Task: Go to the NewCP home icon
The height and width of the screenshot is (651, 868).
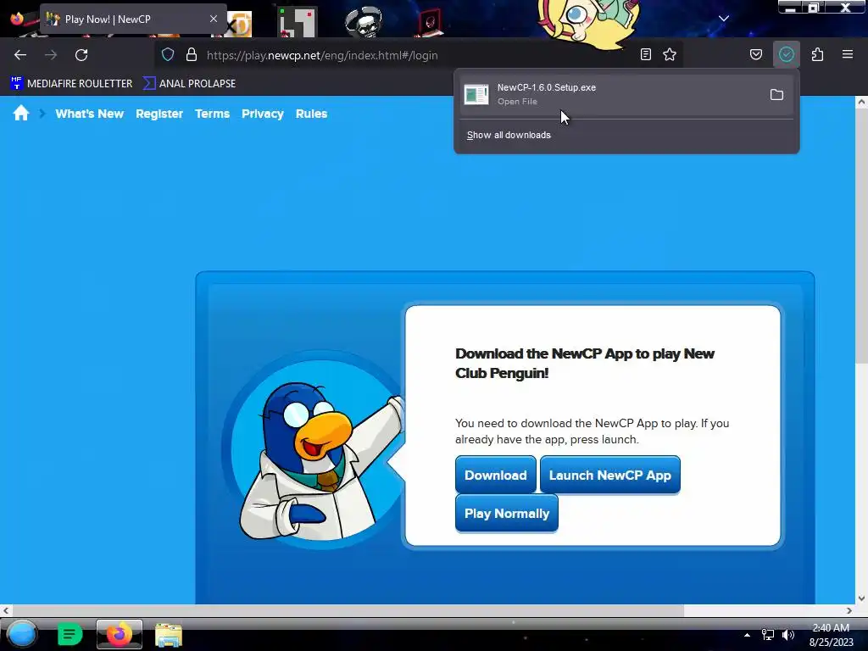Action: click(21, 114)
